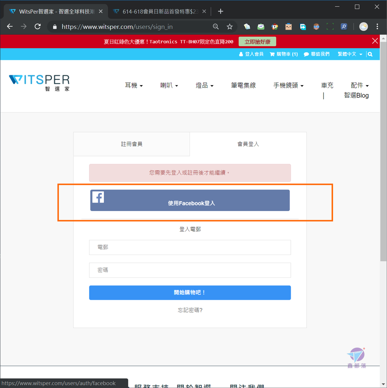Click the blue arrow extension icon
Image resolution: width=387 pixels, height=388 pixels.
(x=302, y=27)
